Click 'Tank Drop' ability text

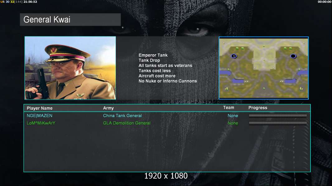[x=149, y=60]
